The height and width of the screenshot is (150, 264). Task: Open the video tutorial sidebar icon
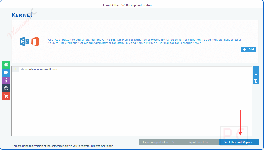tap(6, 72)
